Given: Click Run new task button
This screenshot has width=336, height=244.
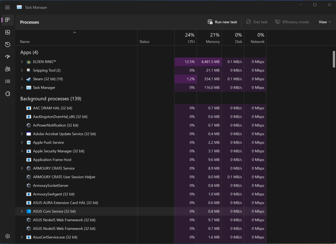Looking at the screenshot, I should (222, 22).
